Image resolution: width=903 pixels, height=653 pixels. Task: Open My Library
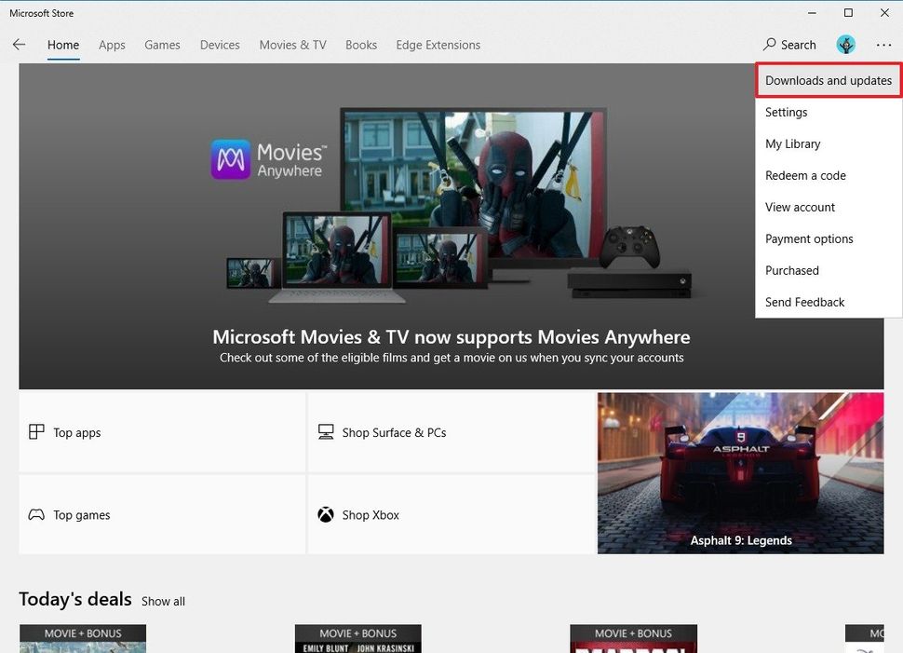point(792,143)
